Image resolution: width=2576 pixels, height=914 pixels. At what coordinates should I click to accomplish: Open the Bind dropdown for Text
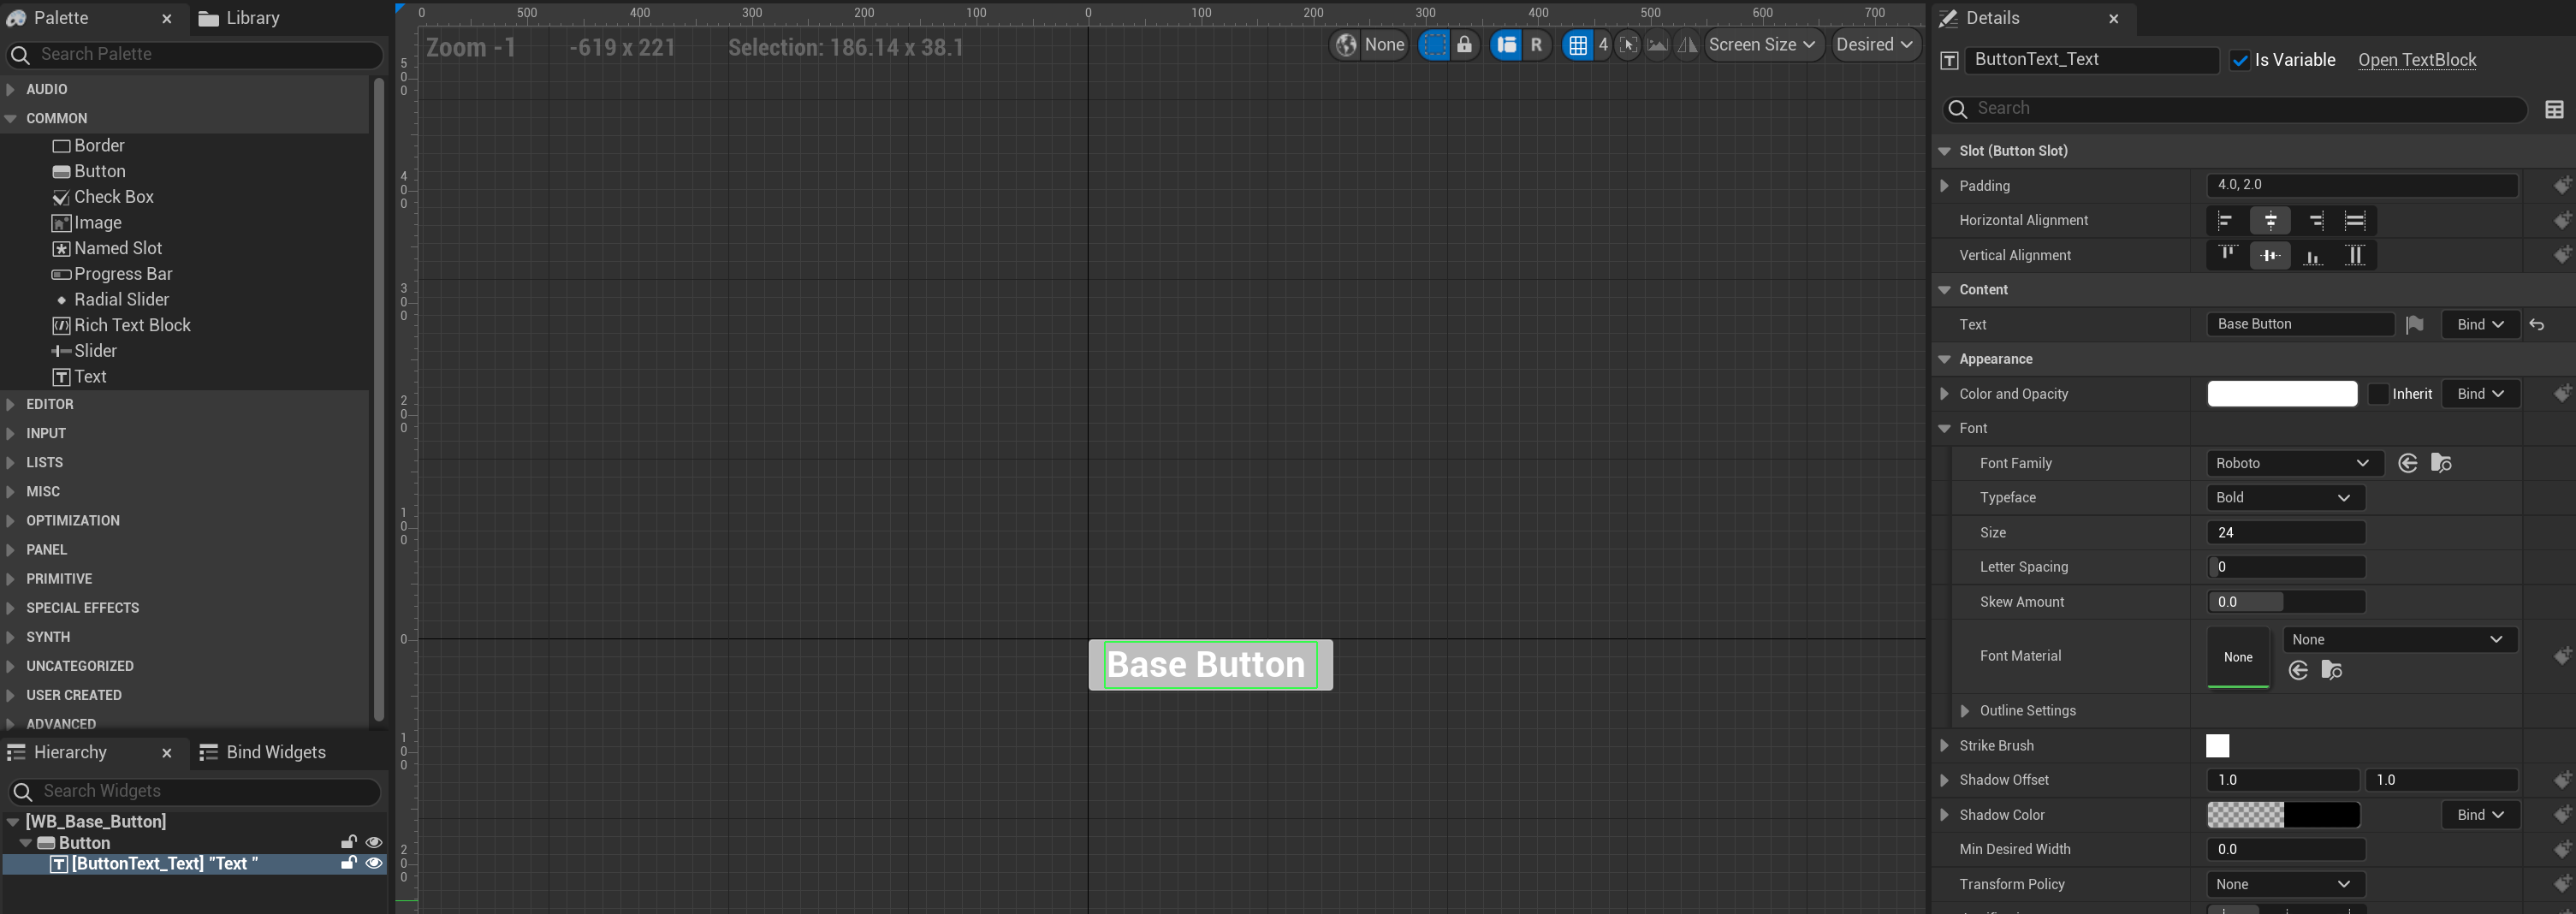click(x=2480, y=324)
